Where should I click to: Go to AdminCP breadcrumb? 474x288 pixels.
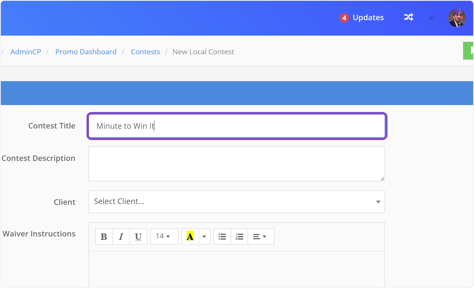click(x=26, y=52)
